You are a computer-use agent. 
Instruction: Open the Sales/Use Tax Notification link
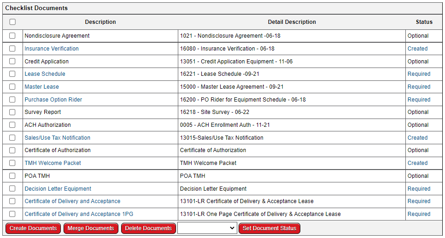pyautogui.click(x=57, y=138)
